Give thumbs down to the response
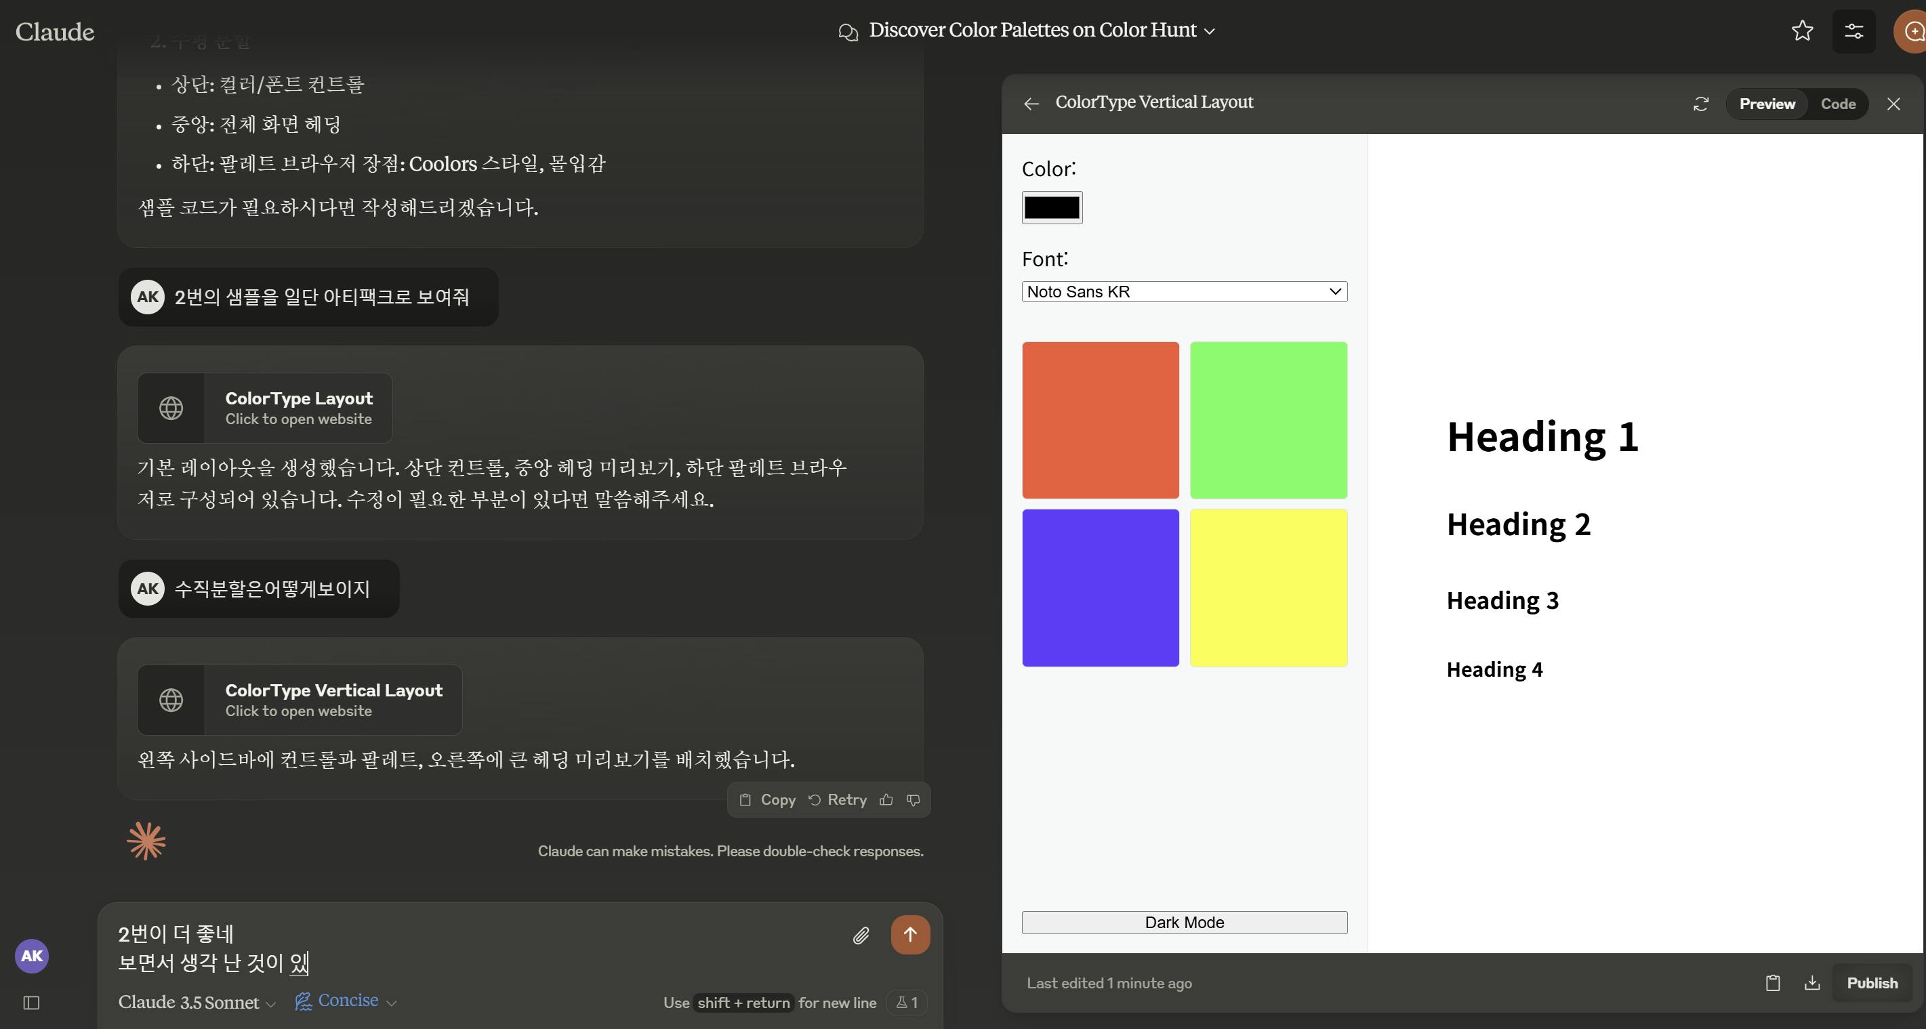 pos(913,799)
